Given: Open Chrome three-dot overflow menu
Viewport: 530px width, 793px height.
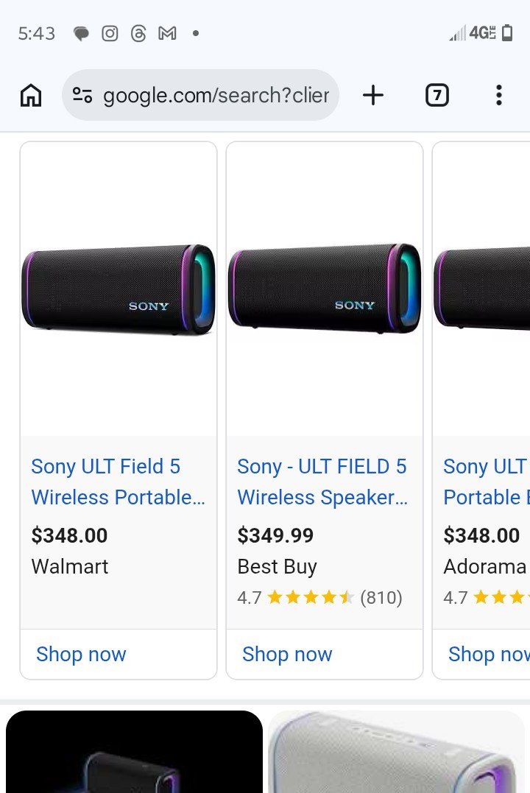Looking at the screenshot, I should point(498,95).
